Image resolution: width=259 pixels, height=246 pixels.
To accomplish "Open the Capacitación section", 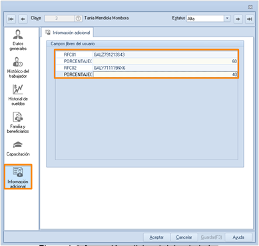I will pos(18,149).
